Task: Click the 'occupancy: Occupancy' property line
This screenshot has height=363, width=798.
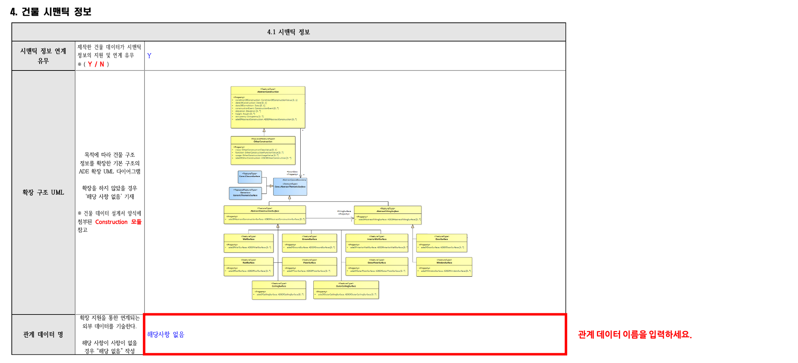Action: 249,117
